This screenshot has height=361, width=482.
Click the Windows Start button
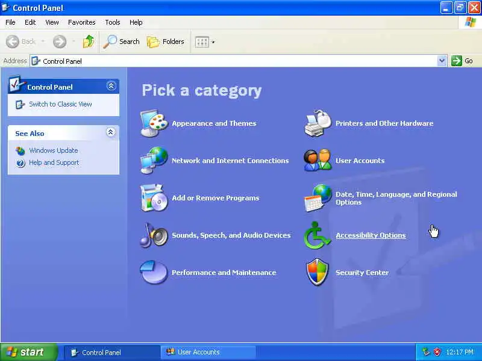[29, 352]
